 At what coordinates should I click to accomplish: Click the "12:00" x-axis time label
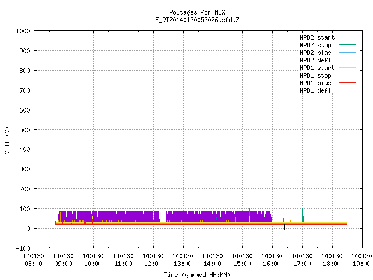coord(153,264)
